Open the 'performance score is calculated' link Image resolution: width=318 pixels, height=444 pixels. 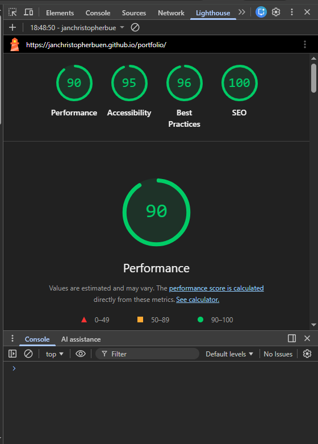click(x=216, y=288)
